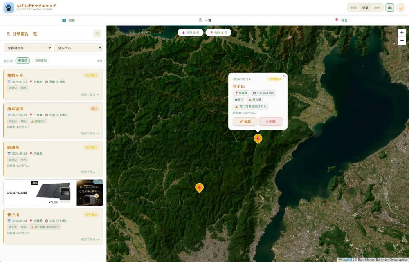Switch to the 閲覧 tab
Screen dimensions: 409x262
click(69, 20)
